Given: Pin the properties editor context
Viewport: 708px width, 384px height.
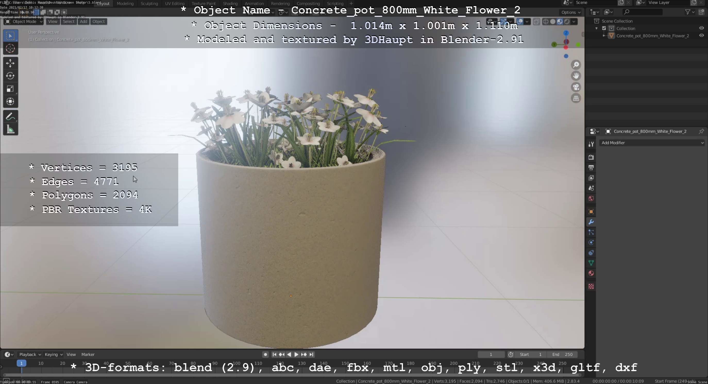Looking at the screenshot, I should click(x=701, y=132).
